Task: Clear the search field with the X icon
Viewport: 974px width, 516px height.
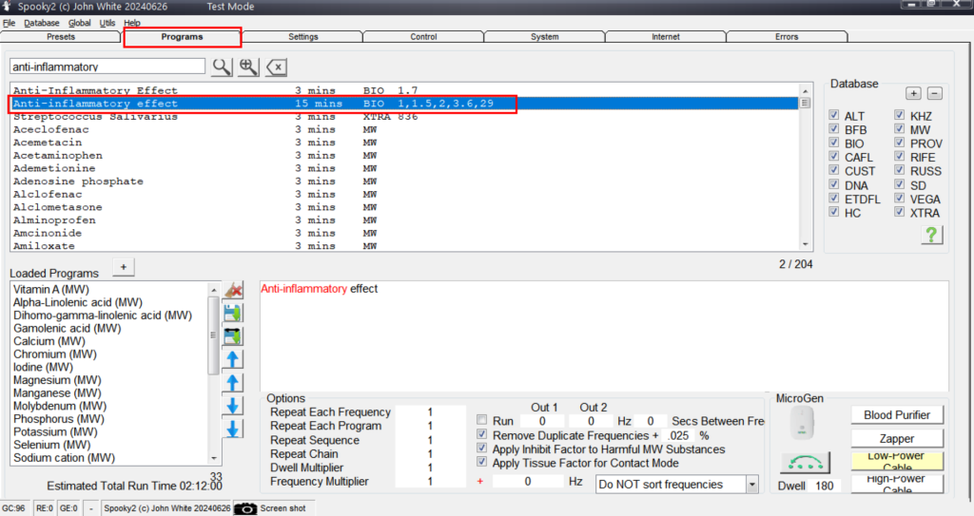Action: pos(276,67)
